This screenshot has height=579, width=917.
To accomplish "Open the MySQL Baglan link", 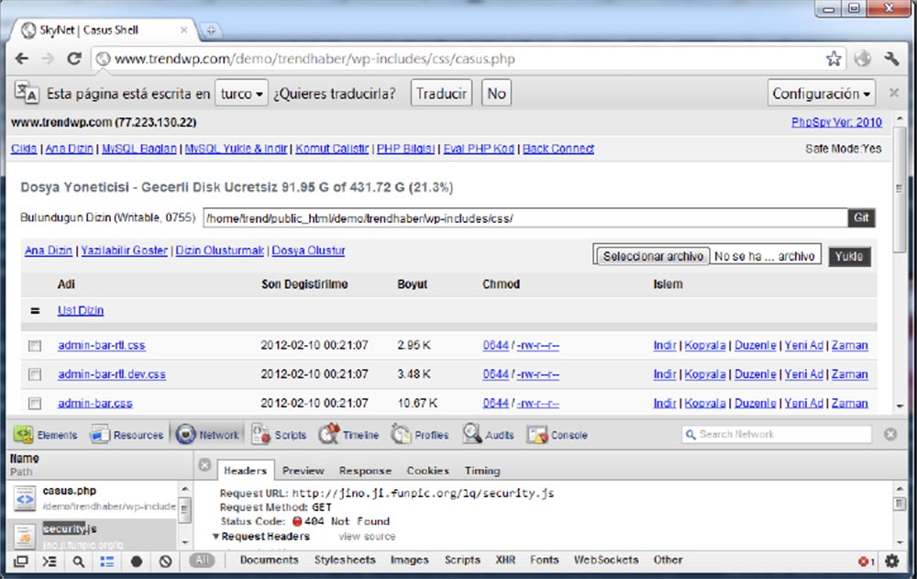I will click(x=140, y=149).
